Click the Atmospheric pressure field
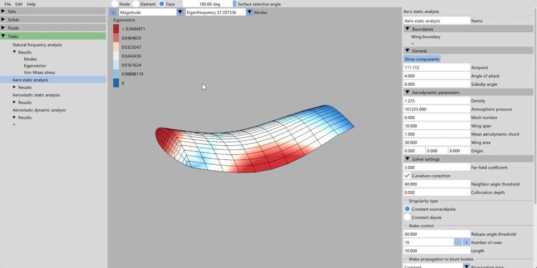Image resolution: width=537 pixels, height=268 pixels. point(437,109)
